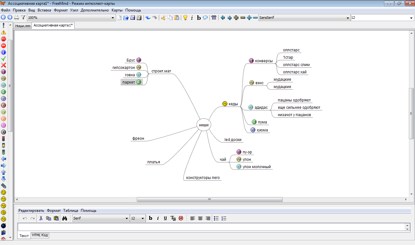Image resolution: width=415 pixels, height=245 pixels.
Task: Select the central ниши root node
Action: click(x=204, y=125)
